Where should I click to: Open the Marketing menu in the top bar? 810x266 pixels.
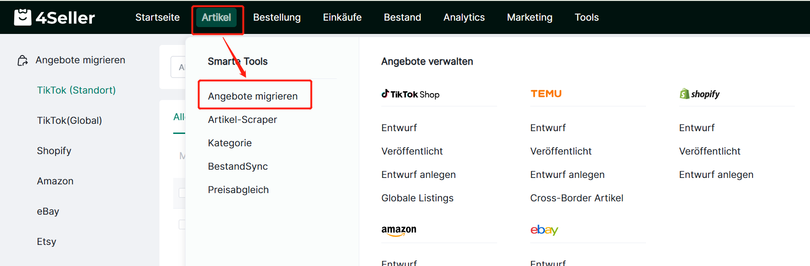tap(529, 17)
